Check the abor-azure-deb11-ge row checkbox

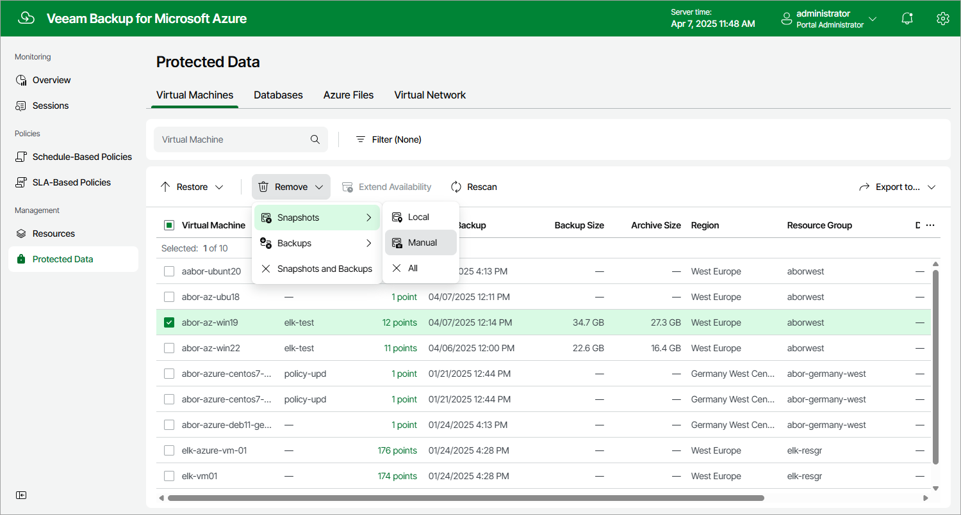coord(169,425)
